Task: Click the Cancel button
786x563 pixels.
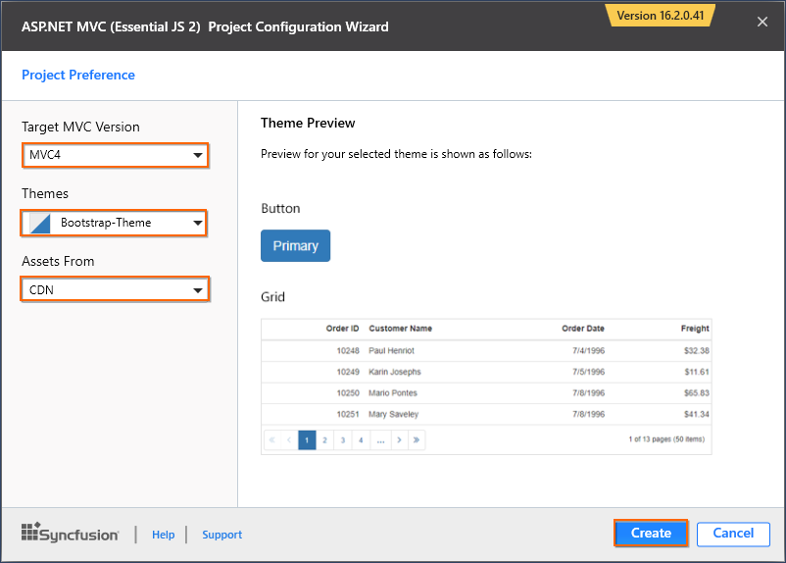Action: click(x=733, y=534)
